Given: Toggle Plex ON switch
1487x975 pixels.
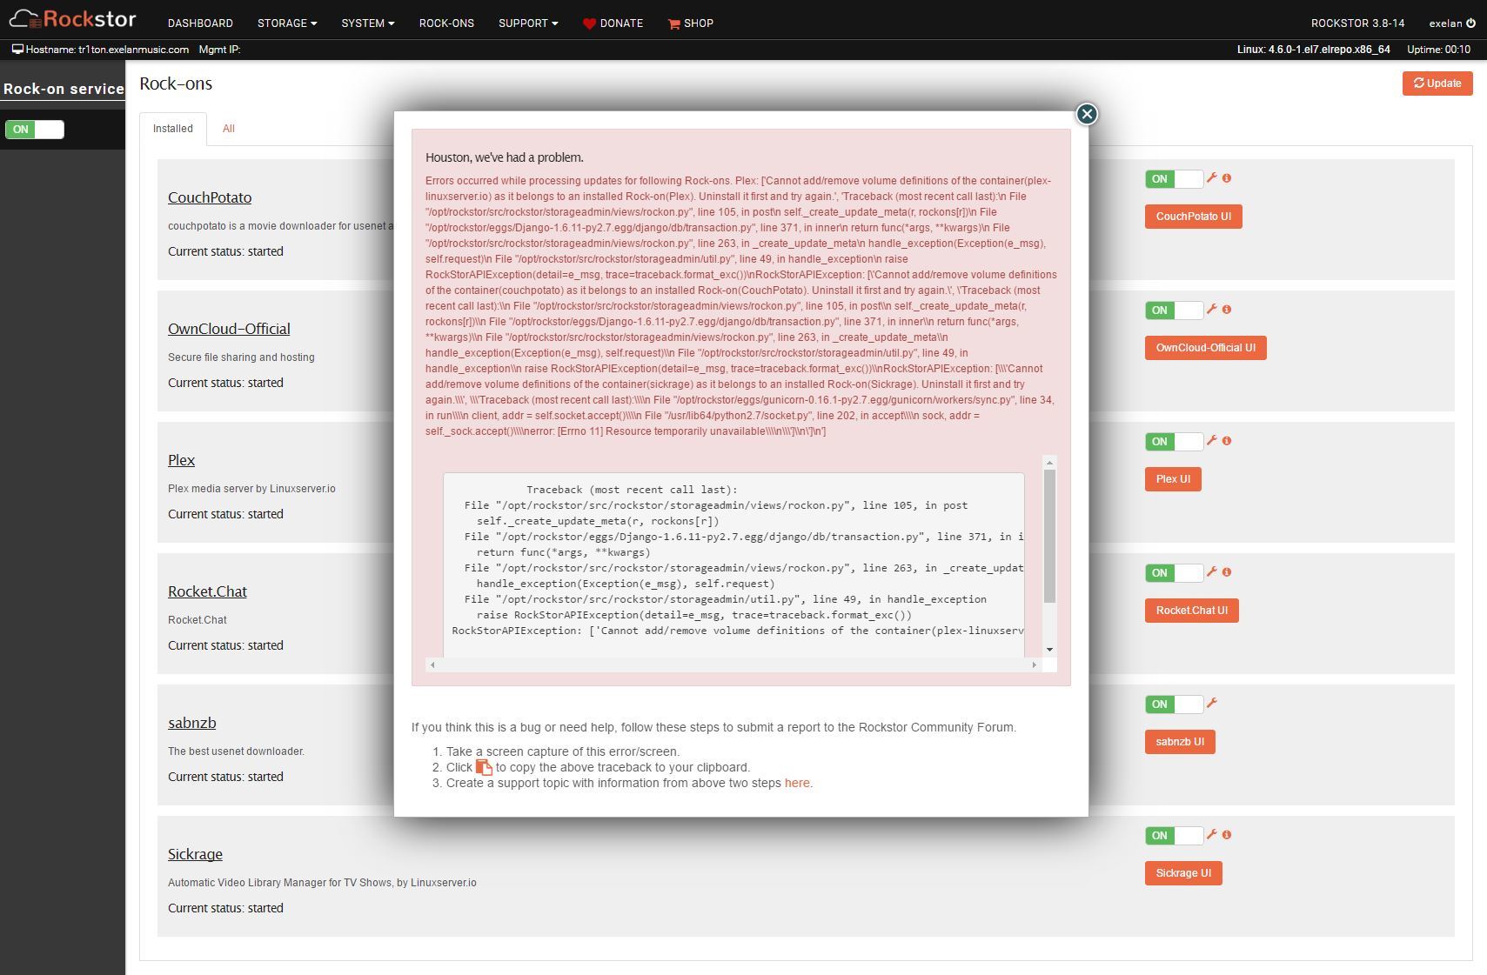Looking at the screenshot, I should pos(1175,442).
